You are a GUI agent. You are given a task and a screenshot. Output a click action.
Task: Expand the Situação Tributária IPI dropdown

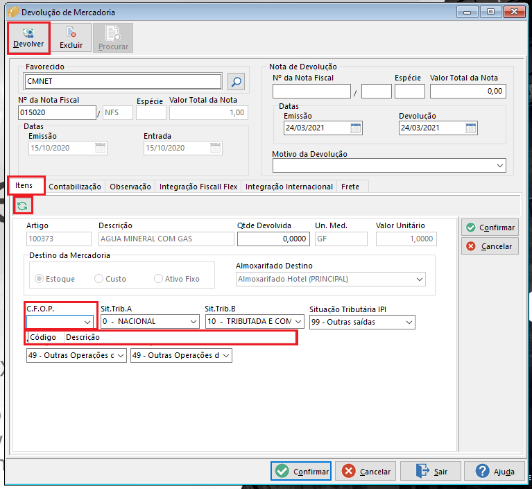[409, 322]
